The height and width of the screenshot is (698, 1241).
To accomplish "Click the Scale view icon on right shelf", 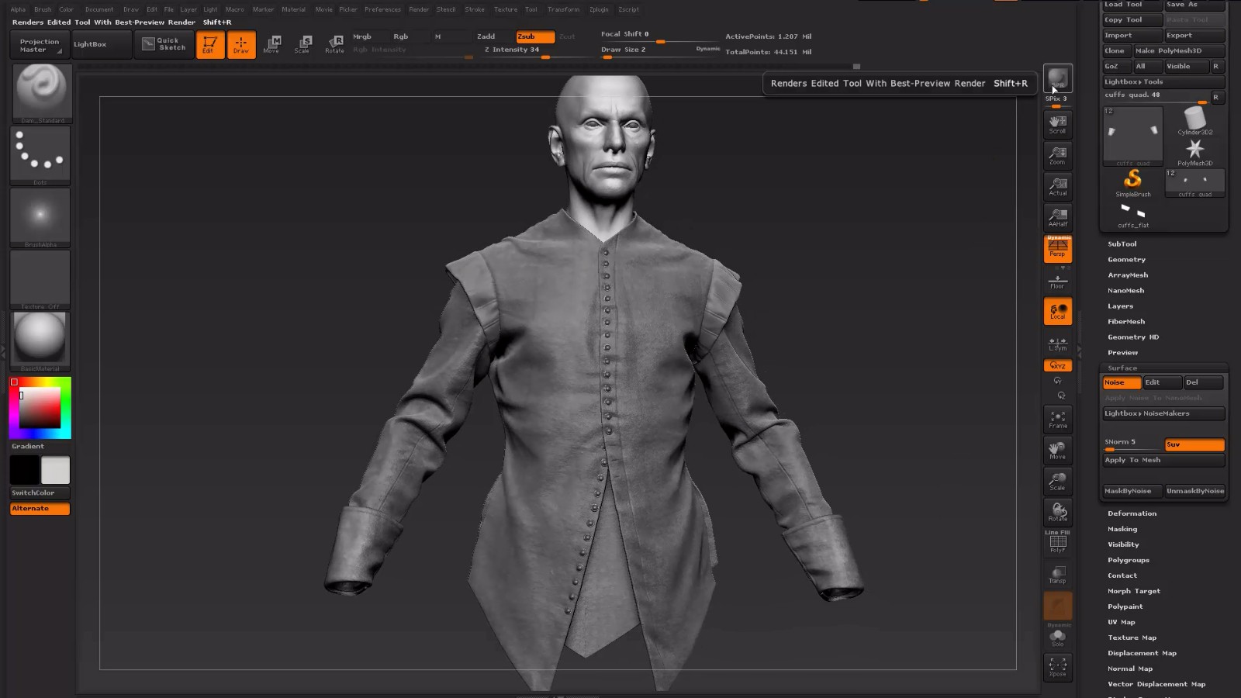I will pyautogui.click(x=1057, y=482).
